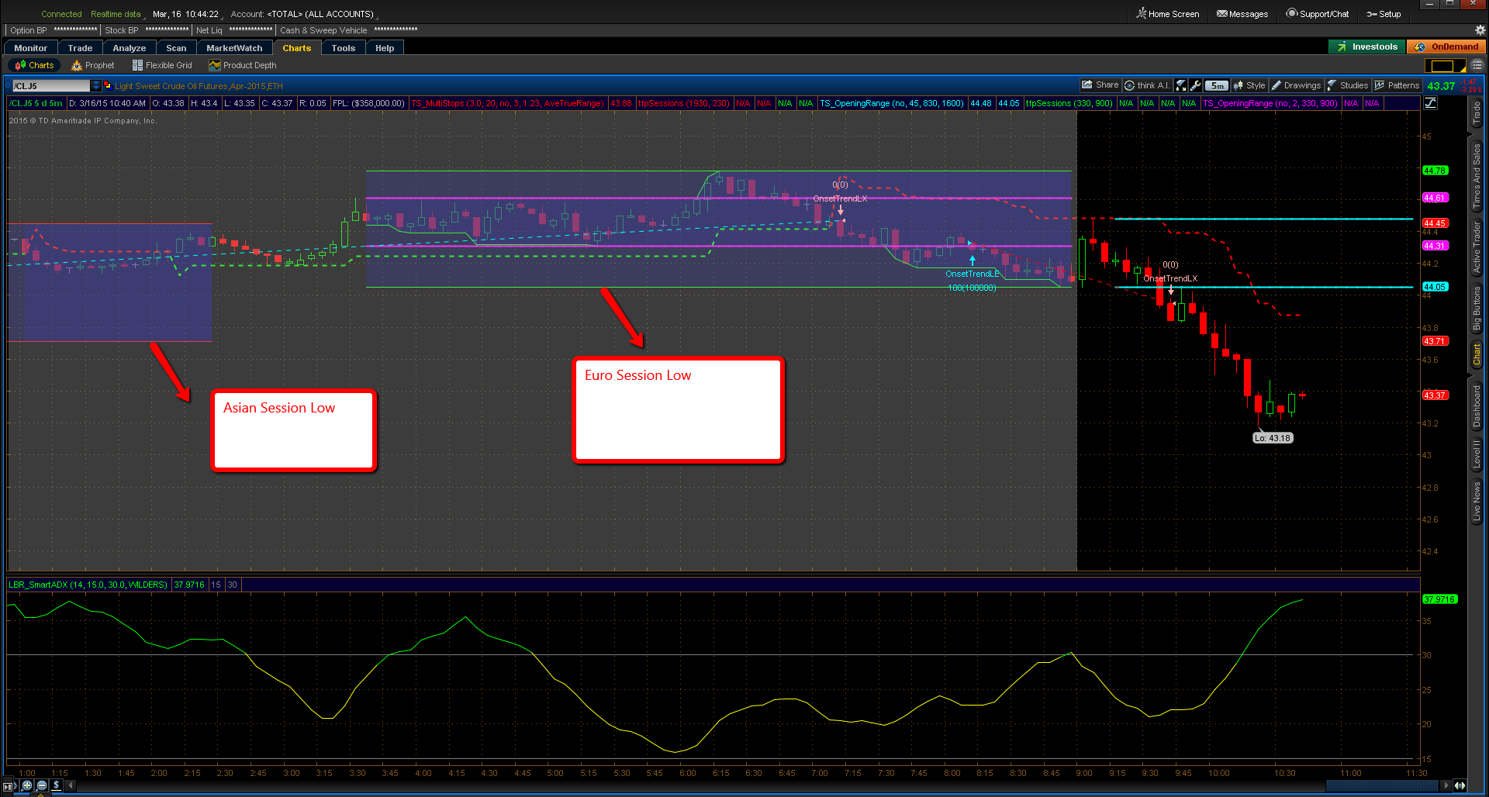Open the Setup menu
This screenshot has width=1489, height=797.
click(1384, 14)
